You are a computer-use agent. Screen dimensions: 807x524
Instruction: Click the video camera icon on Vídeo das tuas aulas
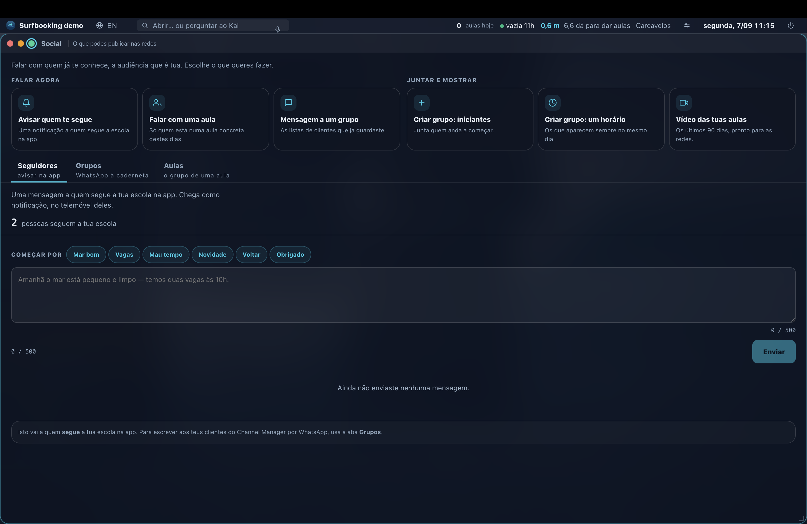click(x=684, y=103)
